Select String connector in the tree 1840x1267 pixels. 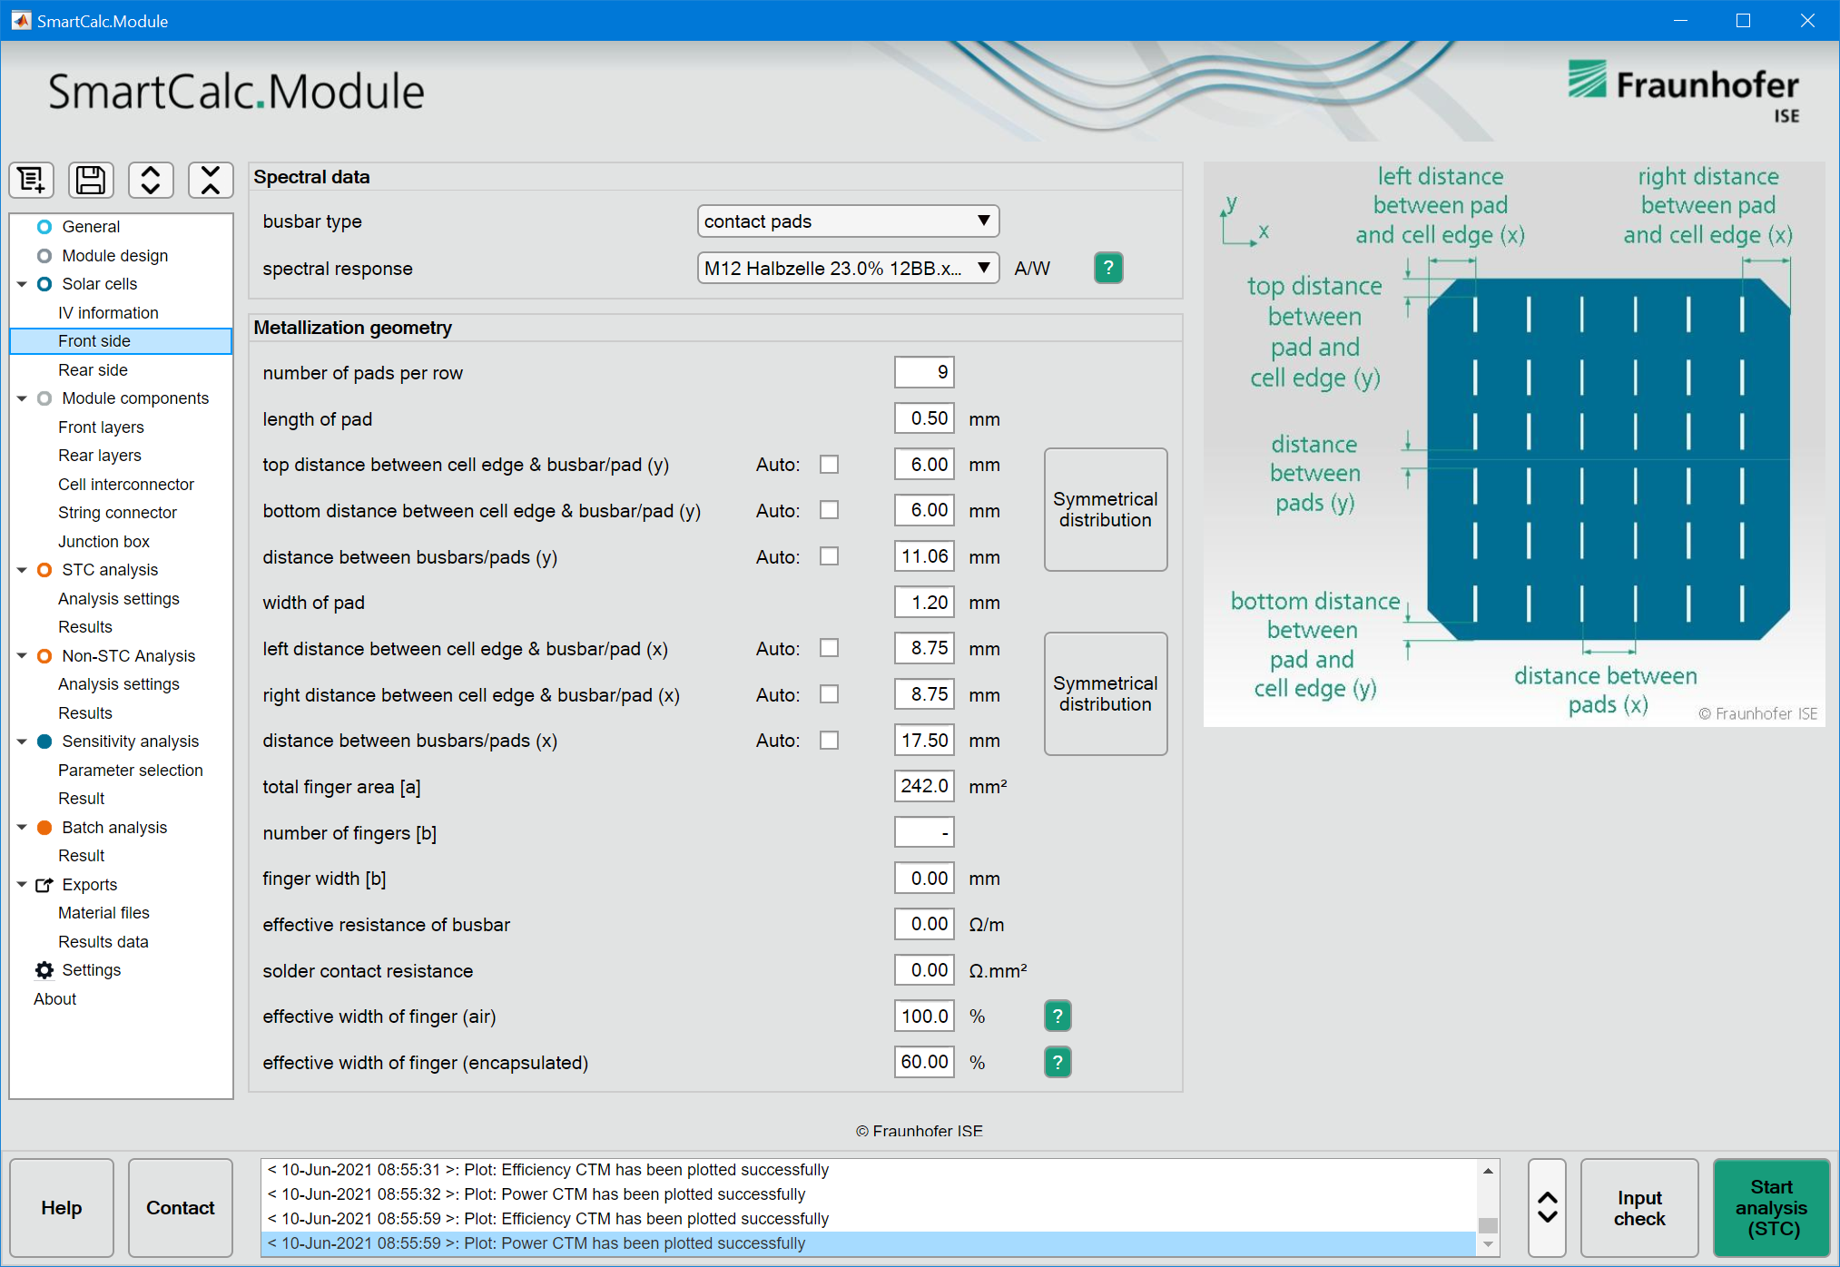117,513
